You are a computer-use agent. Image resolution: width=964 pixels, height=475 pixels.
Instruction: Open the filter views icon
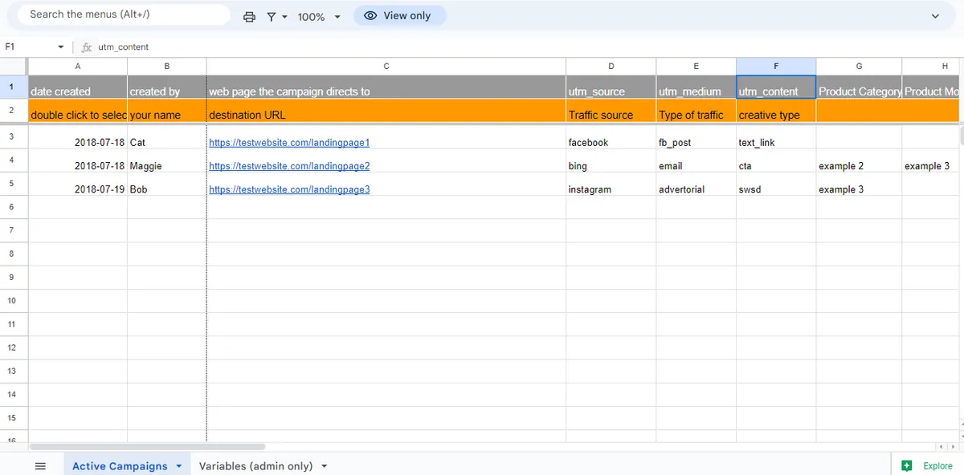[x=271, y=15]
